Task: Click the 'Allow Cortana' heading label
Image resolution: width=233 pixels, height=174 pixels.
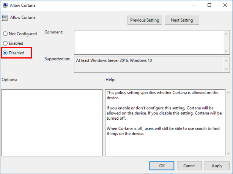Action: pyautogui.click(x=23, y=17)
